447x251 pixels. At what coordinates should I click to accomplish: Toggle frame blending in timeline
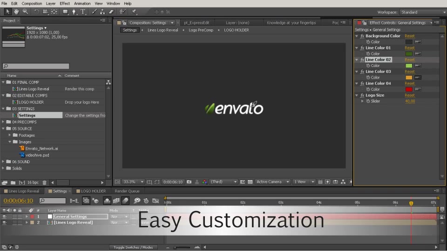116,201
